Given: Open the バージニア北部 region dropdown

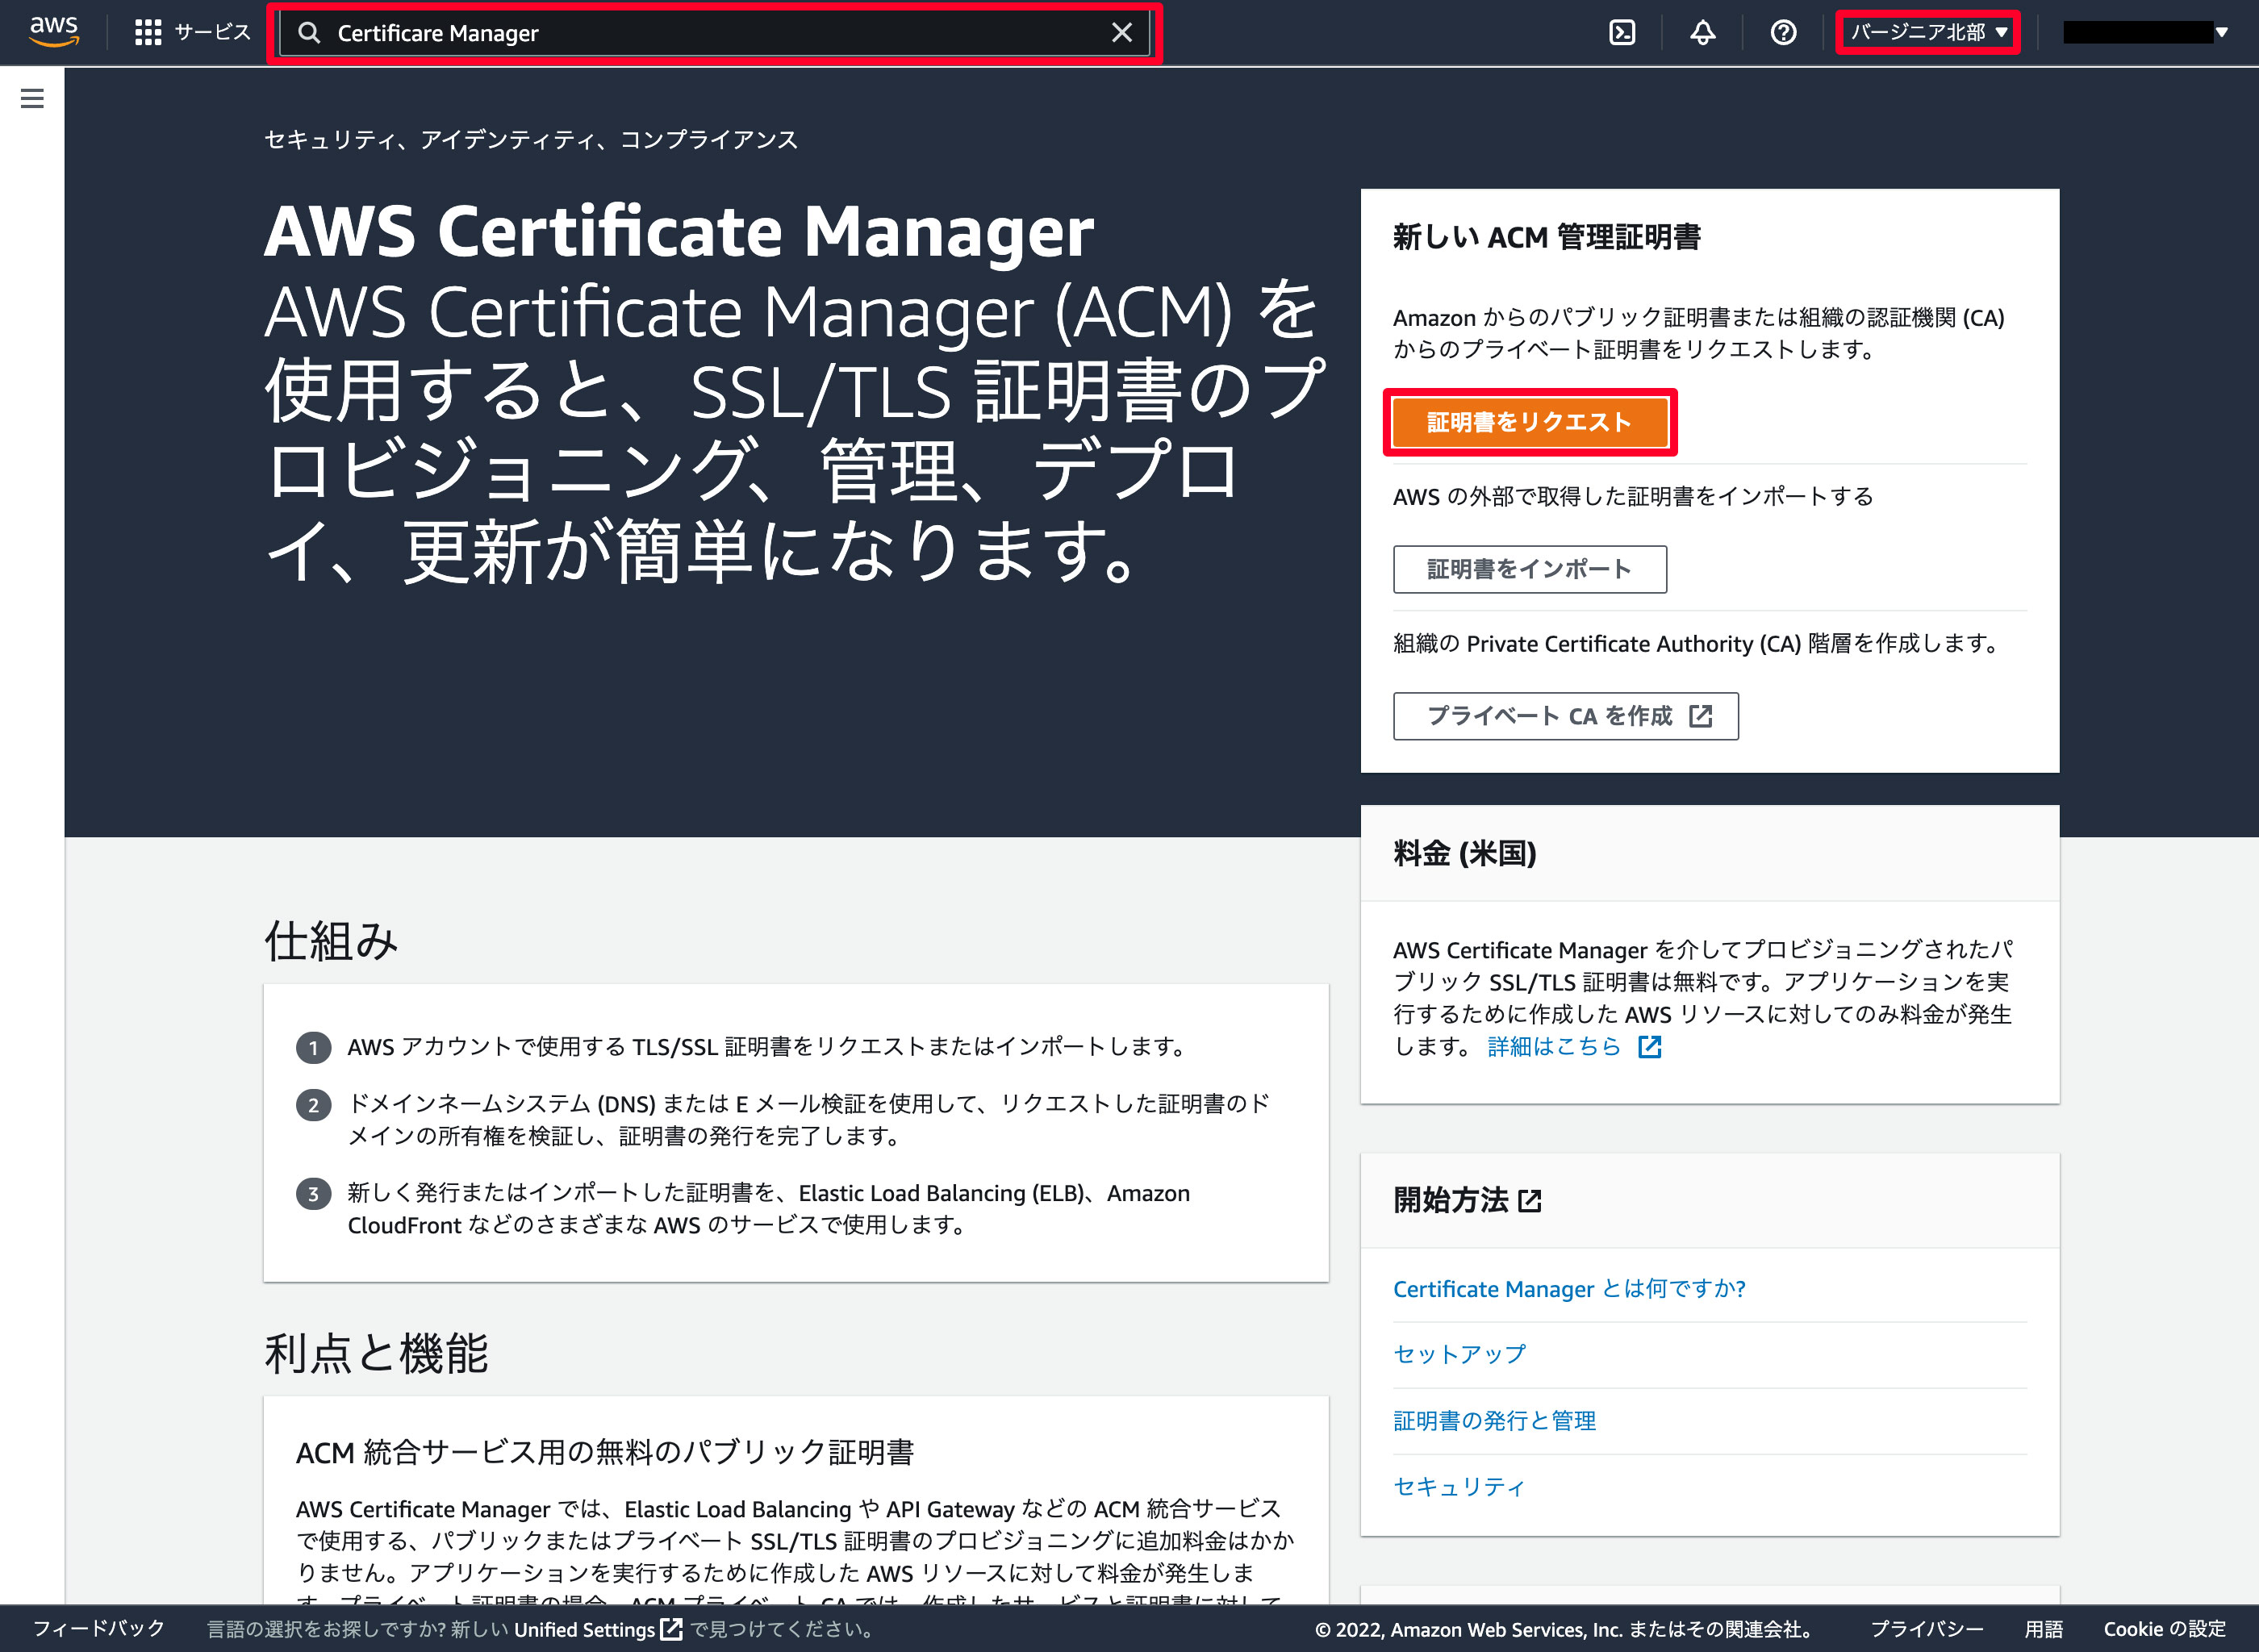Looking at the screenshot, I should coord(1928,31).
